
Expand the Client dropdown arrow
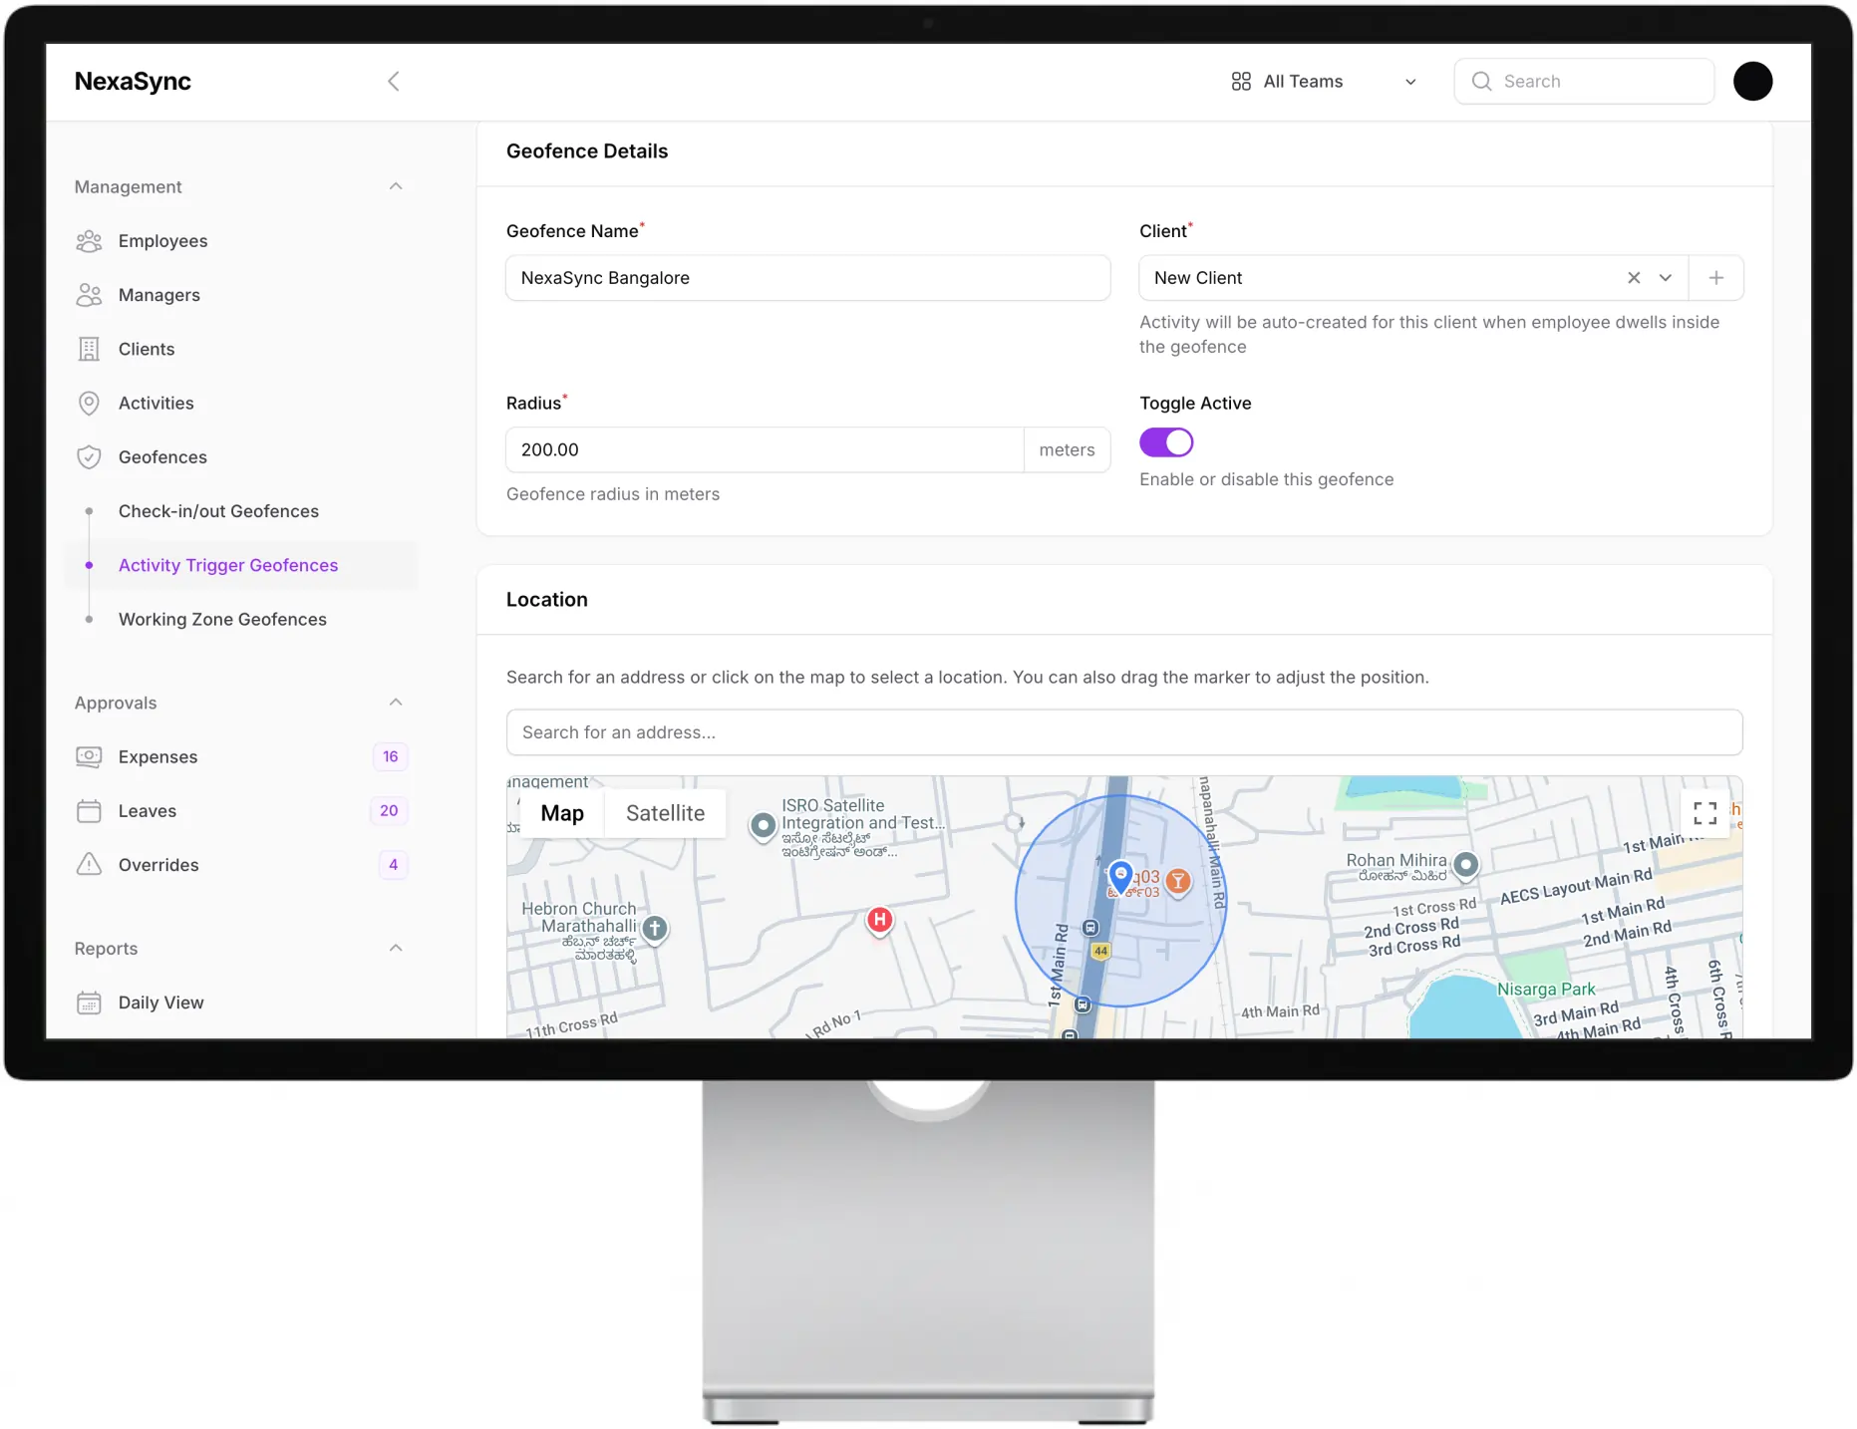click(1665, 278)
